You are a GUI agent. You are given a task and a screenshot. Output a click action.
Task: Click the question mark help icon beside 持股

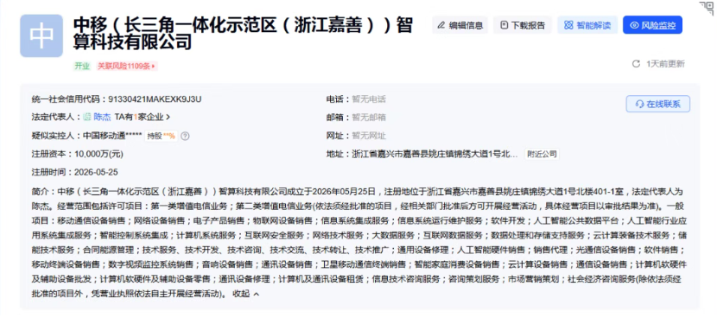coord(185,136)
